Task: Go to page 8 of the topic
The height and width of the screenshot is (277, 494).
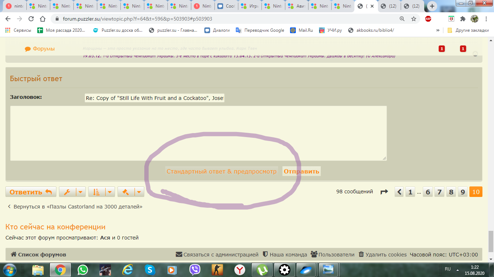Action: tap(451, 192)
